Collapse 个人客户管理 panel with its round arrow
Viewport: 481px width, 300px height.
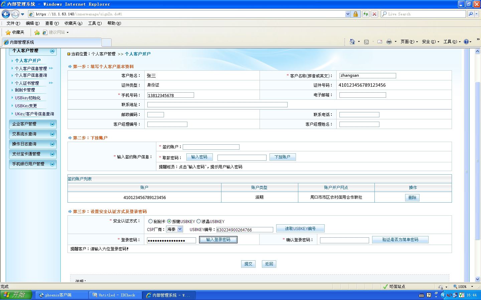tap(52, 51)
